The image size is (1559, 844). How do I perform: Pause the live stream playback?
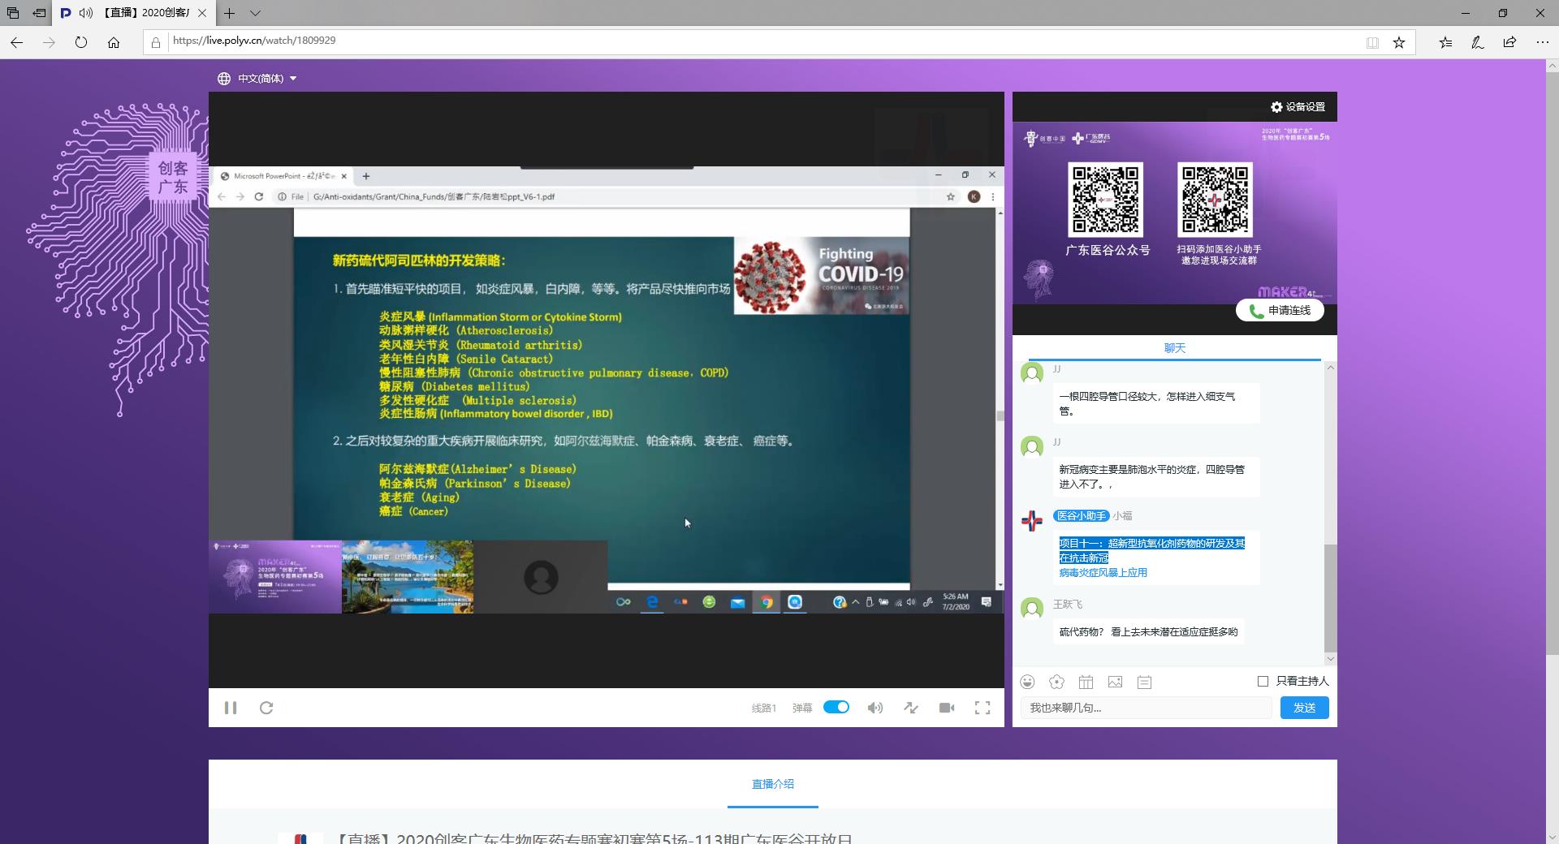231,708
